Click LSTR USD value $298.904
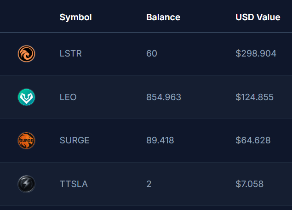292x210 pixels. click(x=256, y=54)
